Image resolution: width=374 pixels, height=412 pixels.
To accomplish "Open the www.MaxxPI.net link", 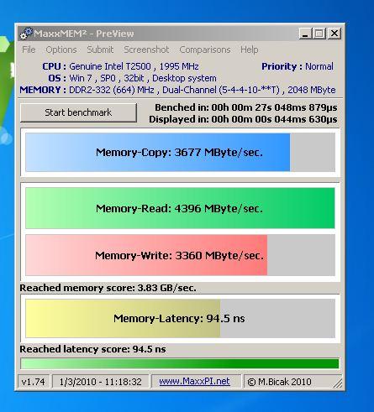I will click(x=195, y=381).
